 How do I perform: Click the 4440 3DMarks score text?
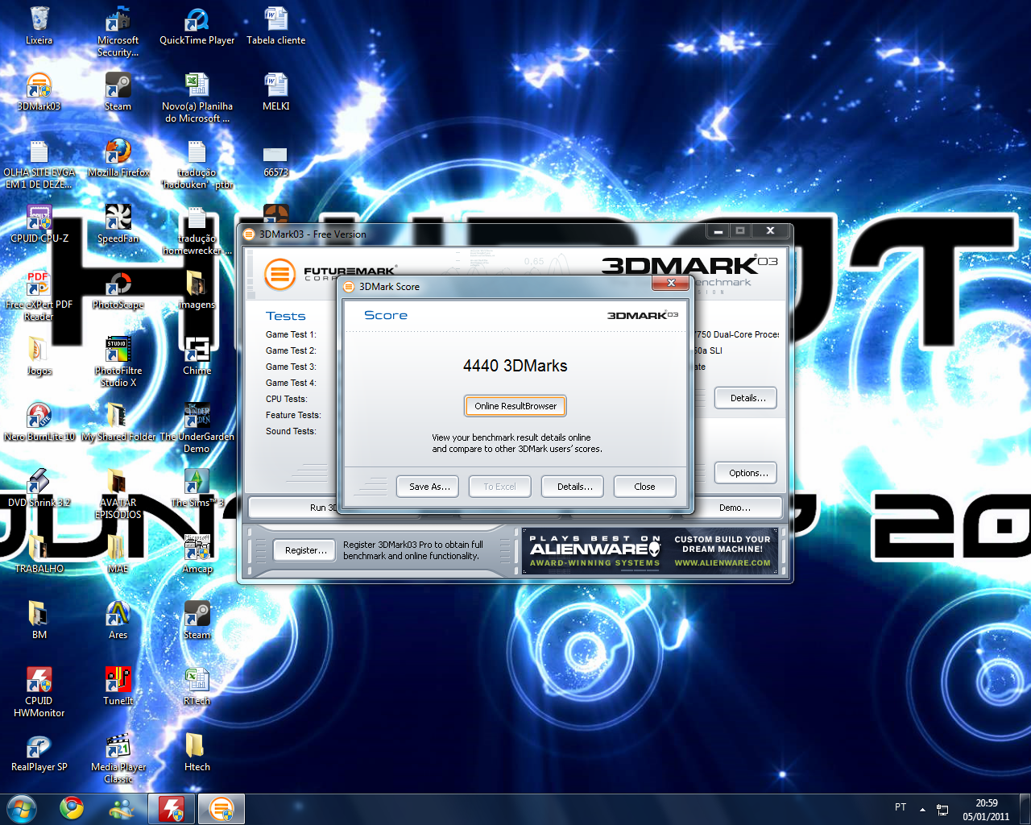515,366
